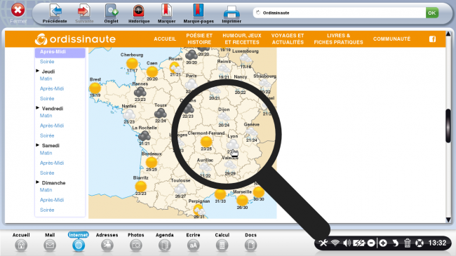Expand the Dimanche forecast arrow
Viewport: 456px width, 256px height.
(37, 182)
